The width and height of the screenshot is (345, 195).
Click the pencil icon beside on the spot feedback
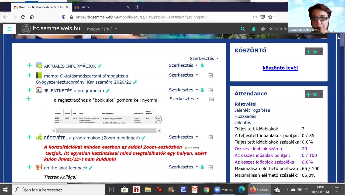(x=91, y=168)
